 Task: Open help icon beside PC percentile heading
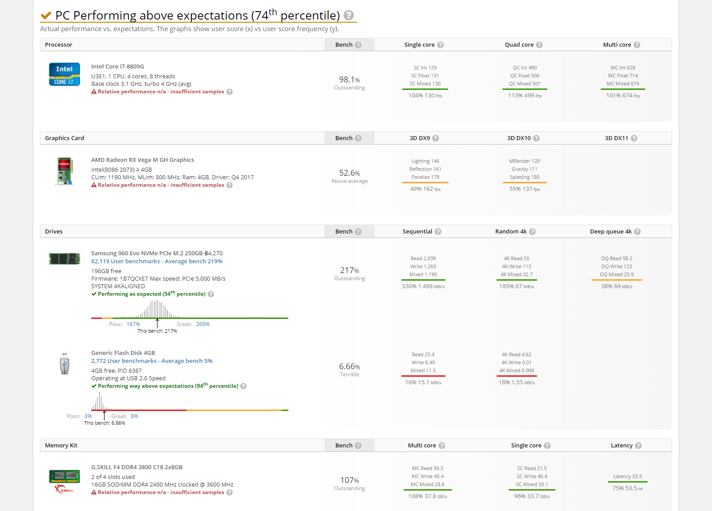349,16
